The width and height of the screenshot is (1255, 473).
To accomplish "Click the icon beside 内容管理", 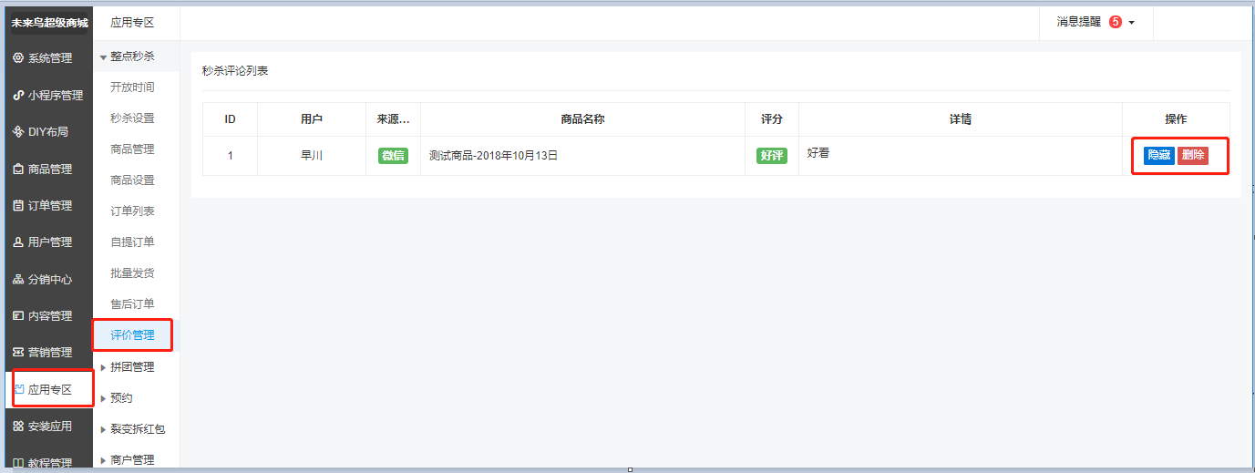I will pos(18,316).
